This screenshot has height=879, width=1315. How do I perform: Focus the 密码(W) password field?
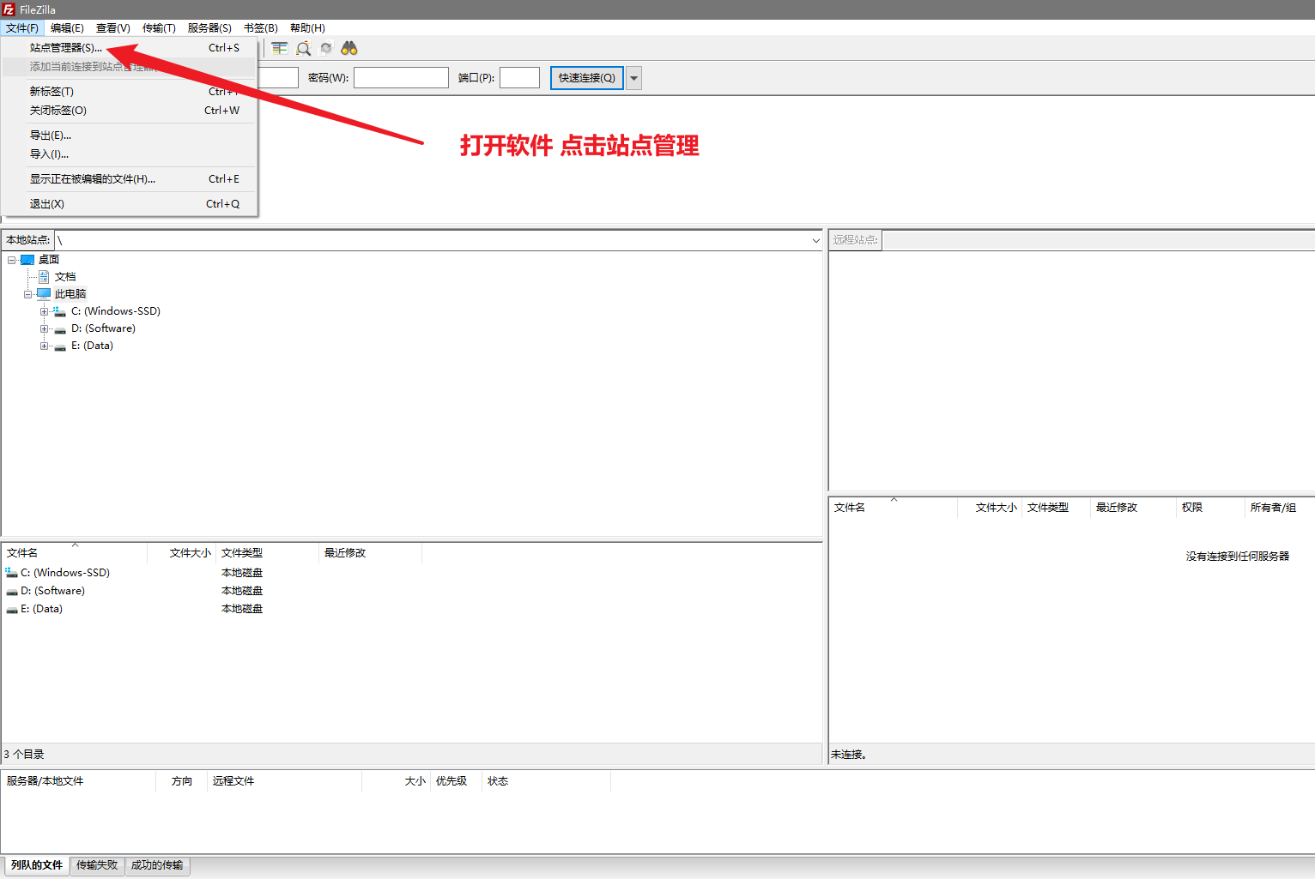(401, 78)
